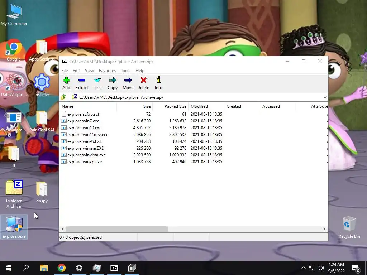Screen dimensions: 367x275
Task: Open the File menu
Action: point(65,71)
